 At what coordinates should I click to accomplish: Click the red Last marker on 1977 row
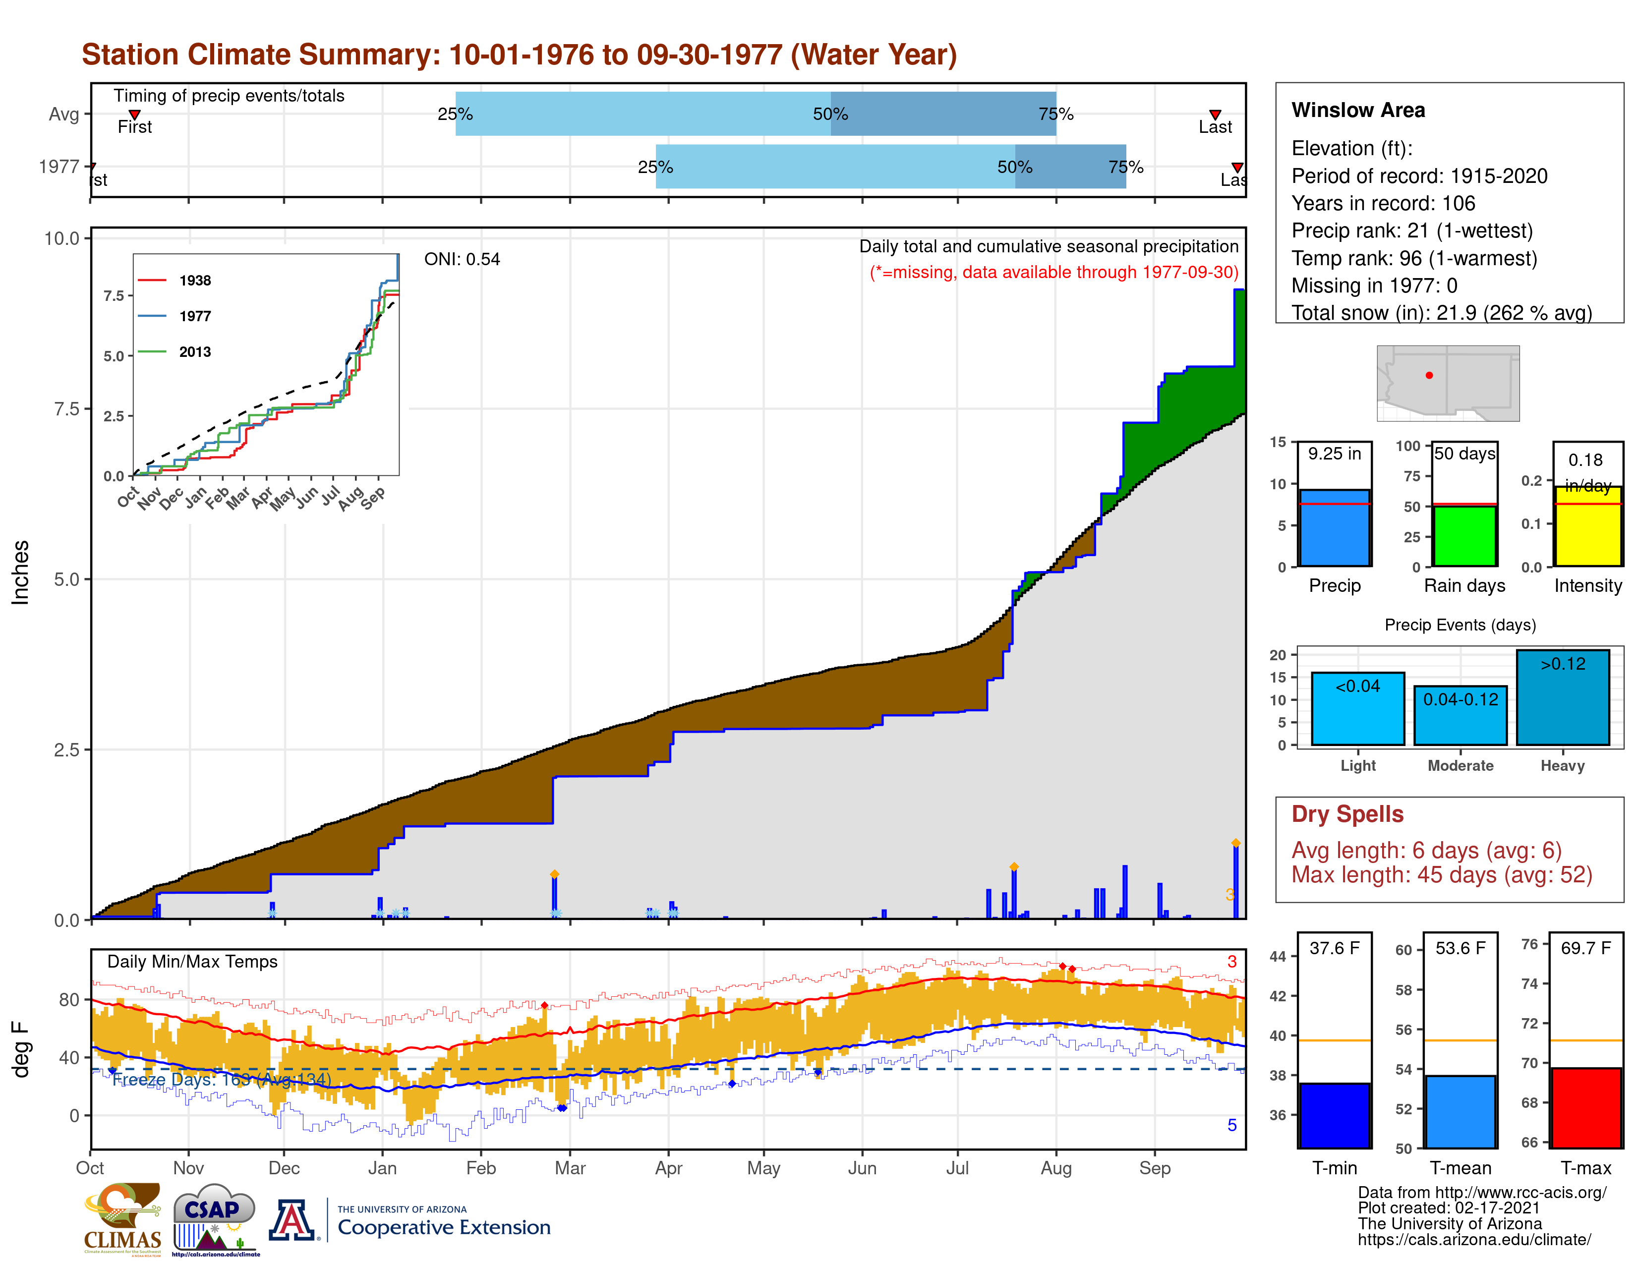pyautogui.click(x=1237, y=167)
